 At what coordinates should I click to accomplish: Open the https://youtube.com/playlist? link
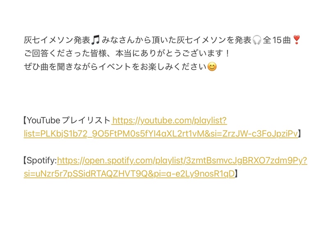coord(170,121)
